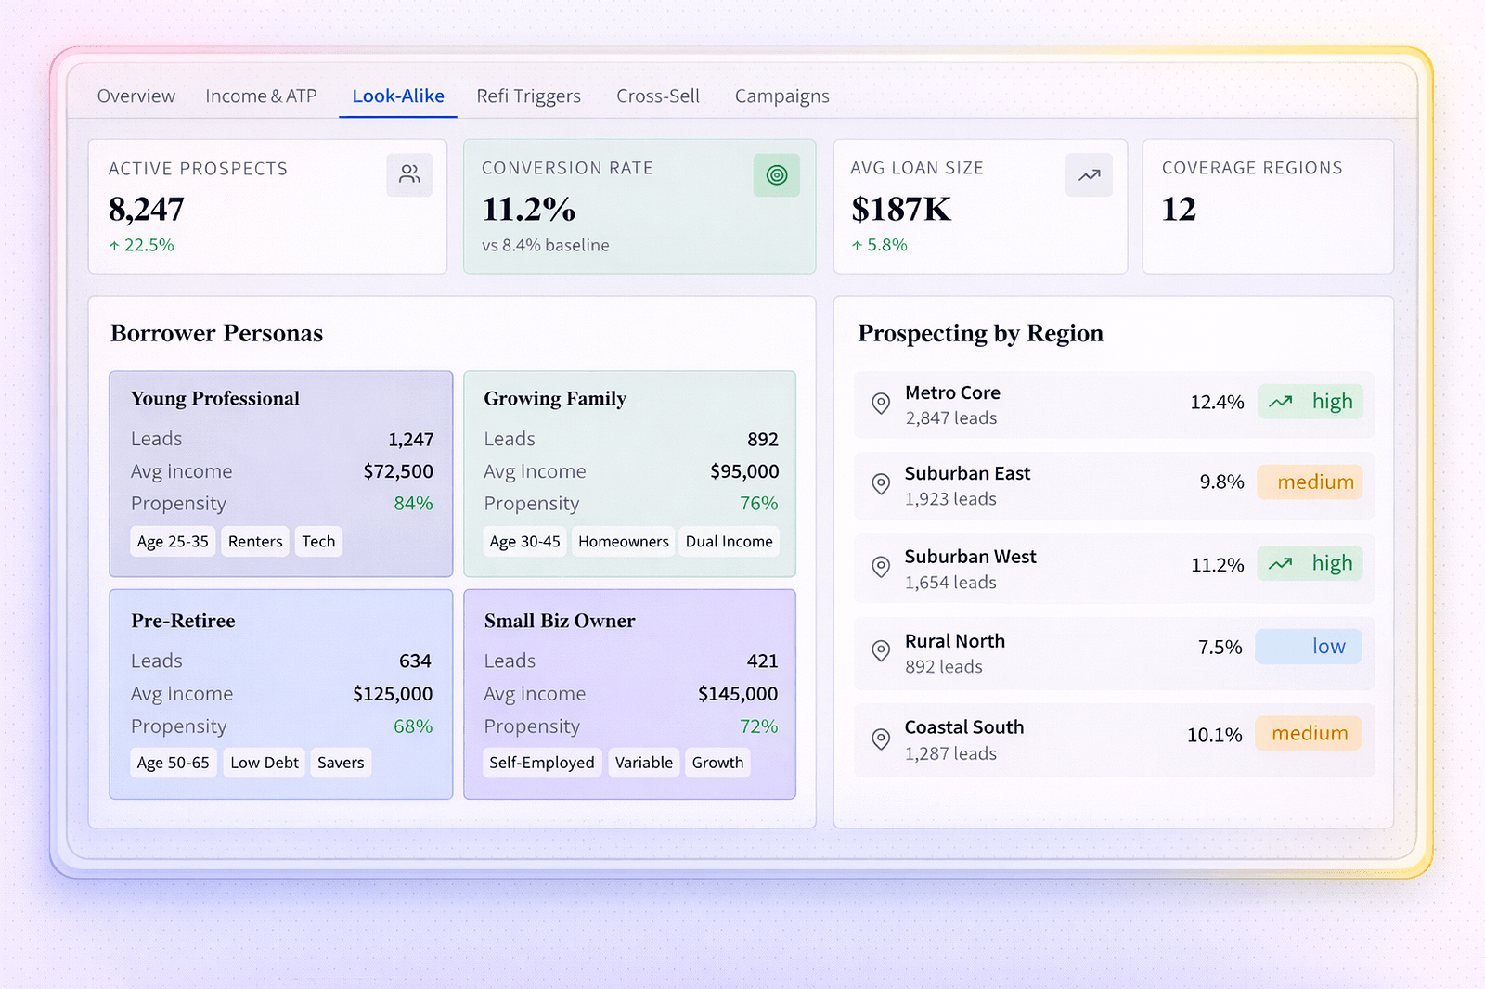Viewport: 1485px width, 989px height.
Task: Click the Low Debt tag in Pre-Retiree
Action: 265,763
